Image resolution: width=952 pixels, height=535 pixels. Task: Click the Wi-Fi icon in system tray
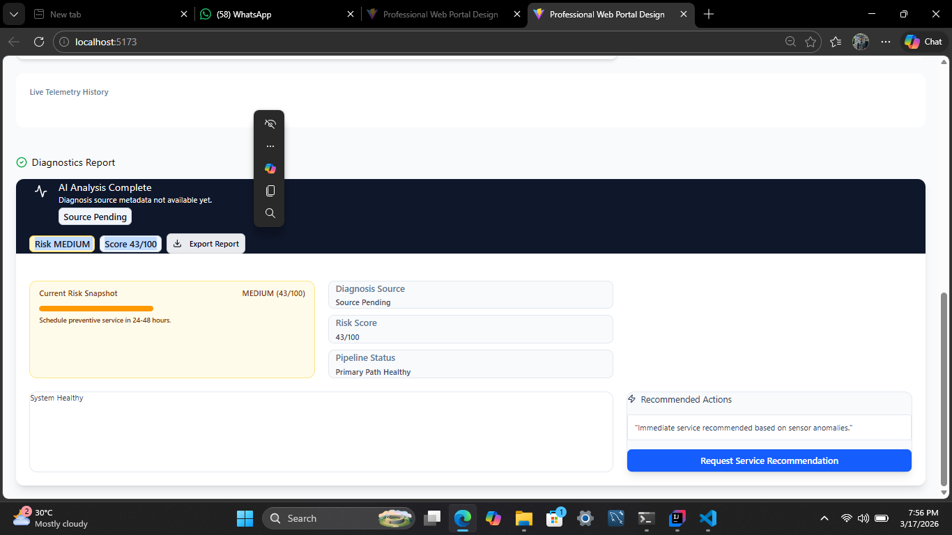[847, 518]
